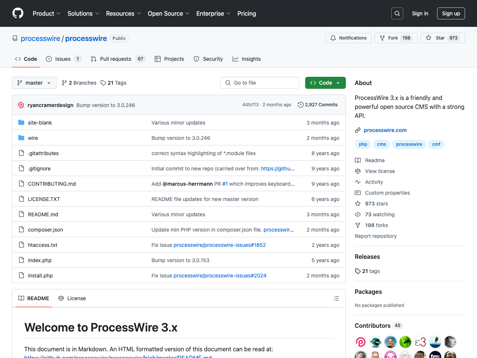The width and height of the screenshot is (477, 358).
Task: Switch to the Pull requests tab
Action: click(118, 59)
